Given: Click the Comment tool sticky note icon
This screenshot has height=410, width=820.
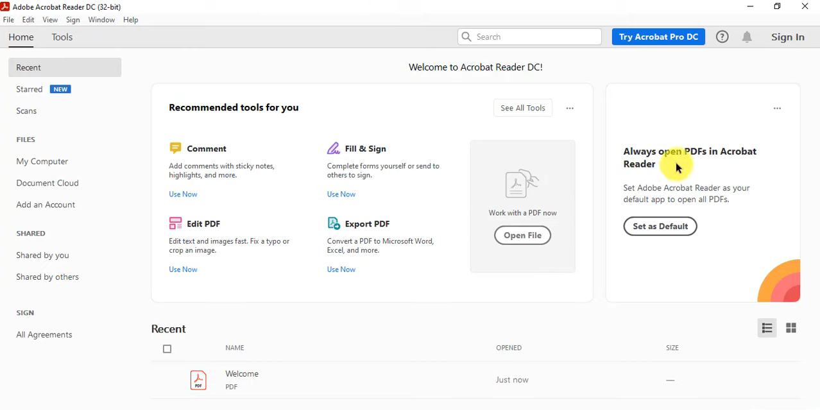Looking at the screenshot, I should (175, 148).
